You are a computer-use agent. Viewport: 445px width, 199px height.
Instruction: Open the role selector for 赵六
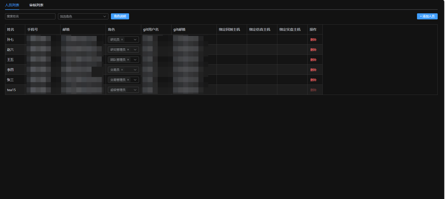(x=135, y=50)
